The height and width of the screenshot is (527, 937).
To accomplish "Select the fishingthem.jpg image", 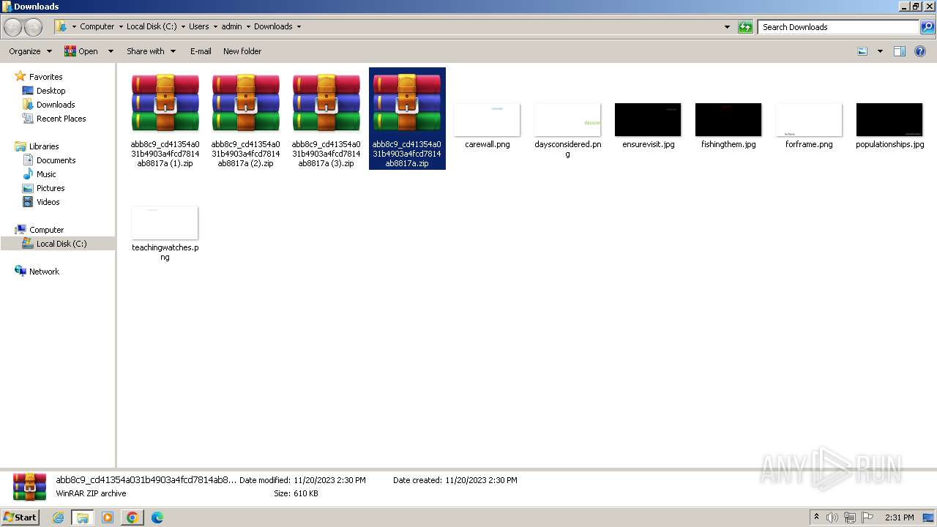I will pos(729,124).
